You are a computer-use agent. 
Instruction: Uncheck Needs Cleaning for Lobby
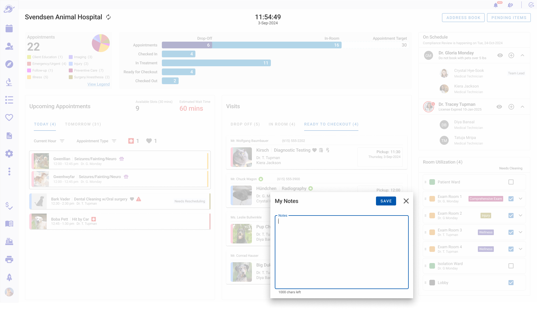tap(511, 283)
